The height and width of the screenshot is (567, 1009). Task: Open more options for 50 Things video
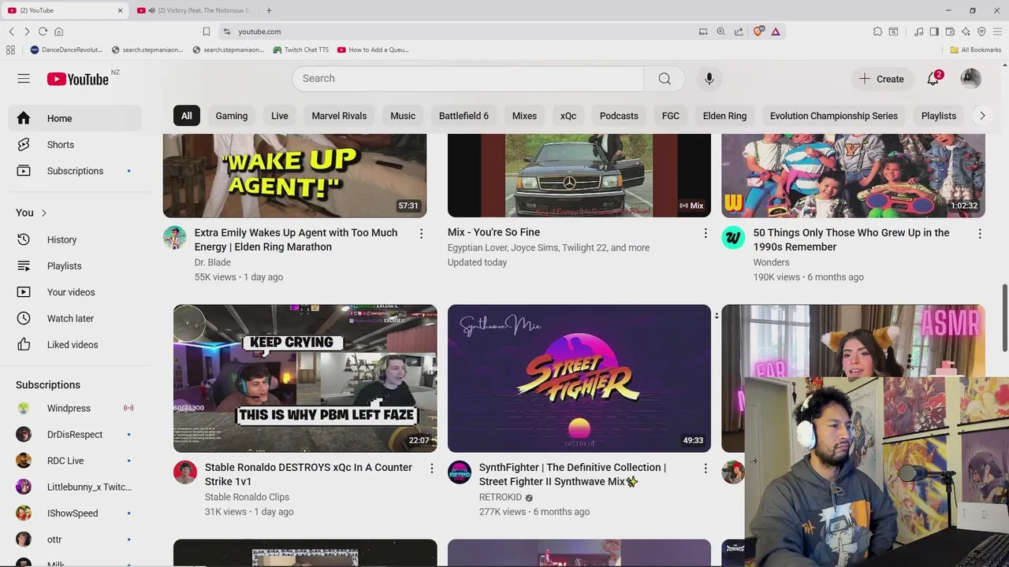(980, 234)
